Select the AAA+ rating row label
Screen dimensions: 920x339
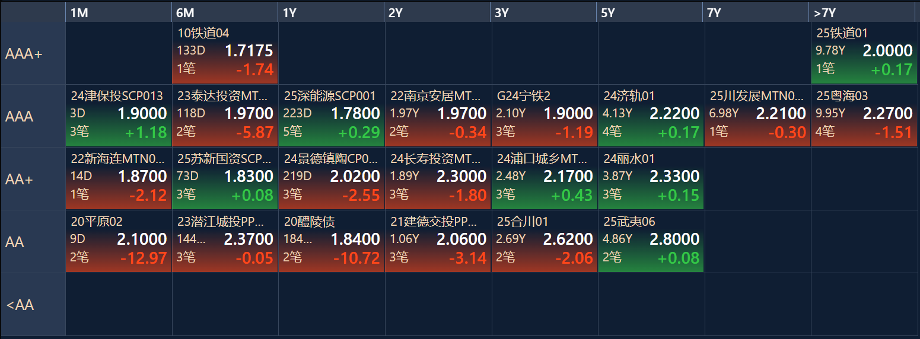[33, 54]
